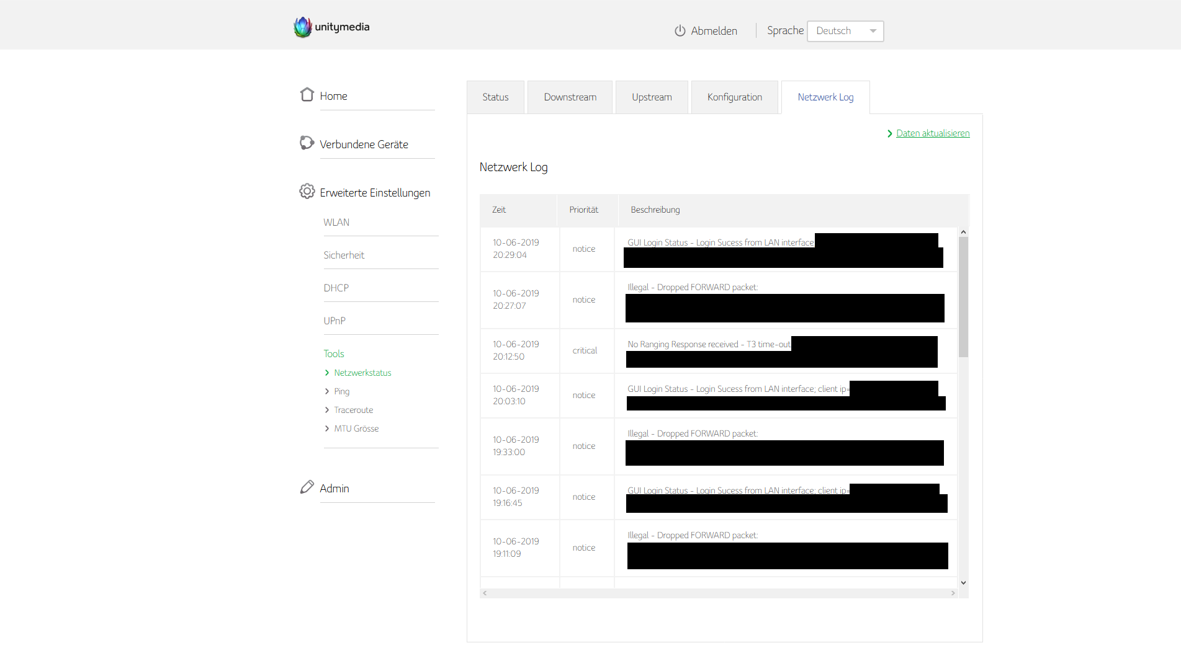Click the No Ranging Response received description
The width and height of the screenshot is (1181, 661).
(709, 345)
